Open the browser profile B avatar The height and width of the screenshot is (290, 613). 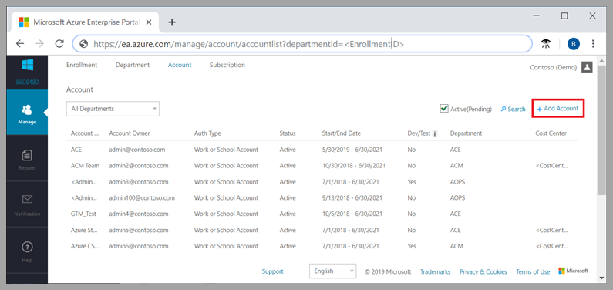pyautogui.click(x=574, y=44)
